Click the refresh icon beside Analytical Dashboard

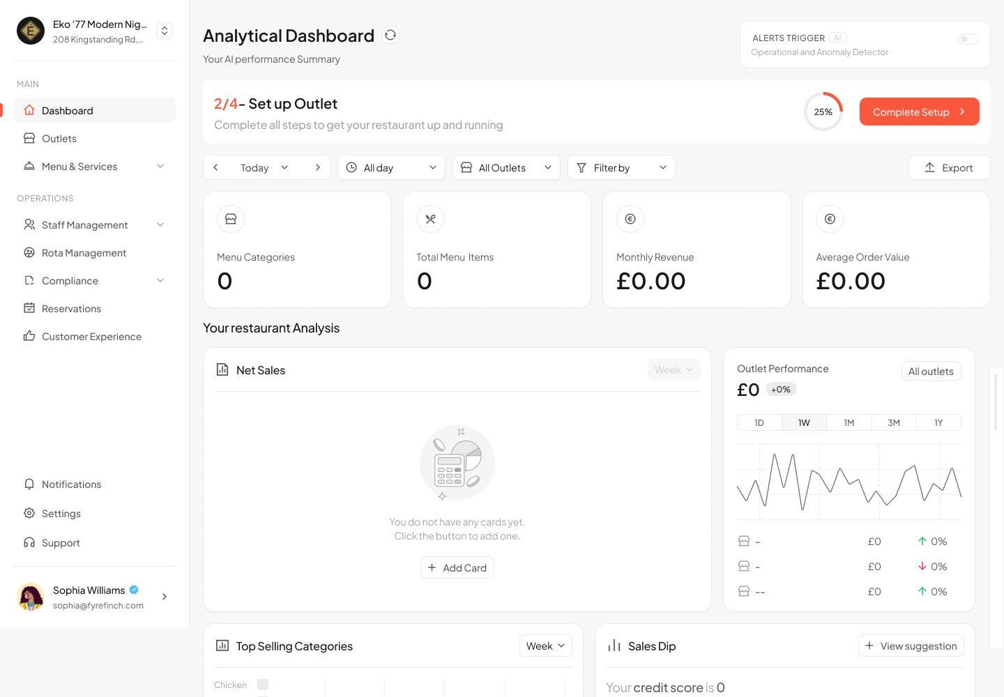click(x=390, y=35)
